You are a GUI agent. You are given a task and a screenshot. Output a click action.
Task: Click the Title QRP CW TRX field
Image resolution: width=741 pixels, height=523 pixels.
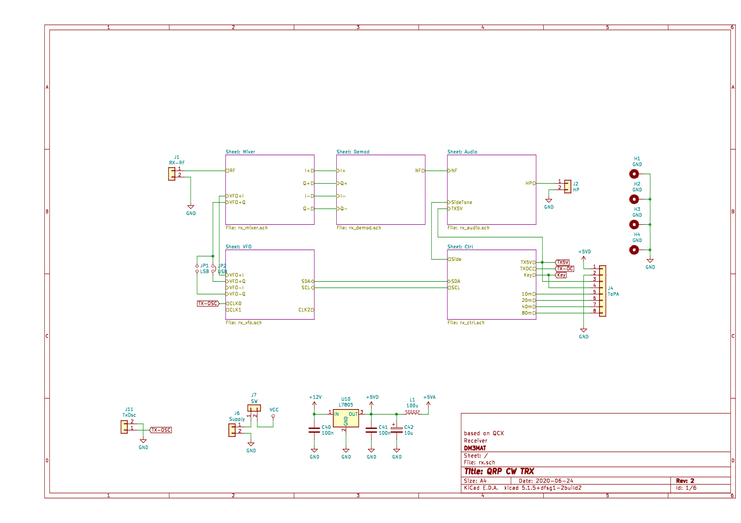(499, 472)
